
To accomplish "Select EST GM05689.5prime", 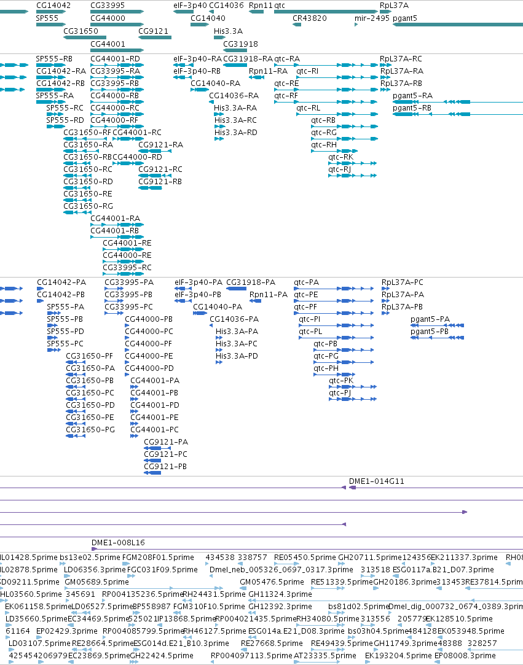I will (x=96, y=582).
